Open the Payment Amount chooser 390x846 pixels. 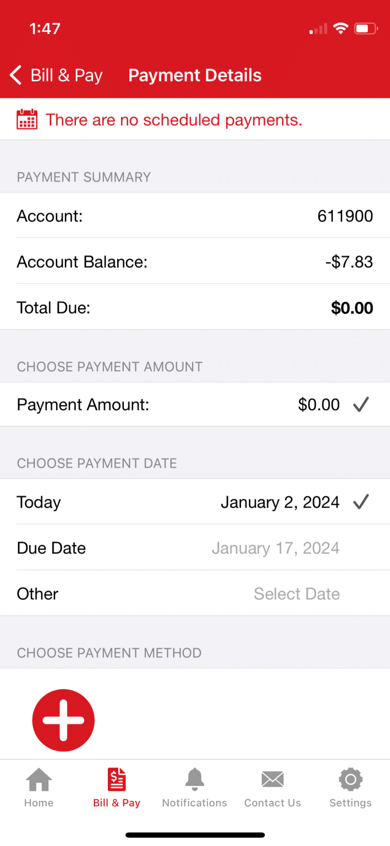[195, 404]
